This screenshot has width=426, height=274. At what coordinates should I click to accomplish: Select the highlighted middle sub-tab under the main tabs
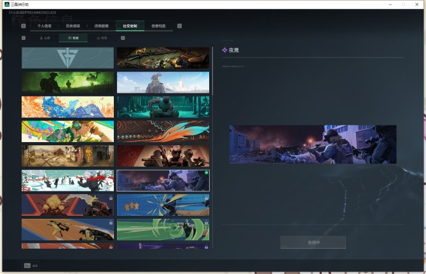tap(73, 38)
